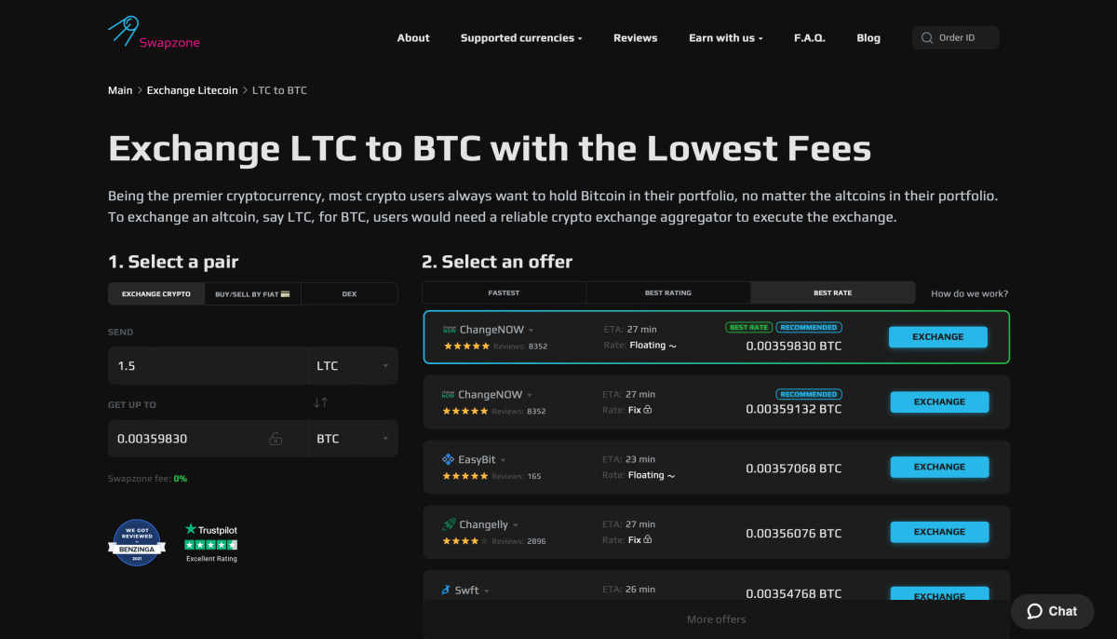Open the chat widget
The image size is (1117, 639).
pyautogui.click(x=1052, y=611)
